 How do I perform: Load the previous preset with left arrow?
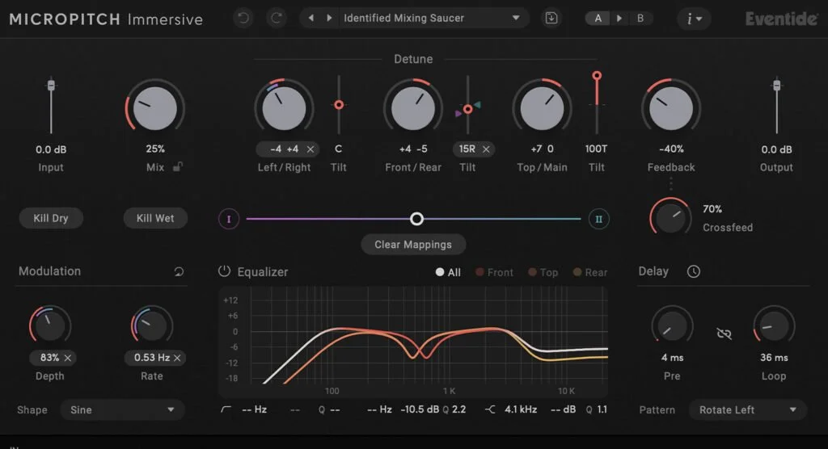pyautogui.click(x=311, y=18)
